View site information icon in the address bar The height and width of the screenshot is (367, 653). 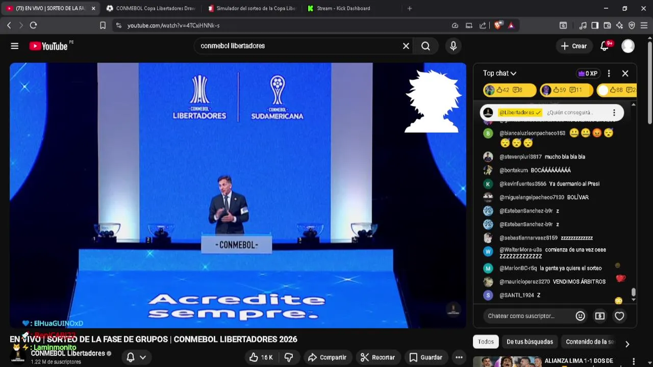(x=118, y=25)
